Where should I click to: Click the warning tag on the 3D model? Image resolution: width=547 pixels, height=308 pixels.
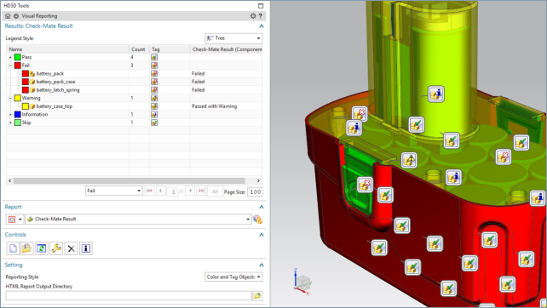coord(409,160)
